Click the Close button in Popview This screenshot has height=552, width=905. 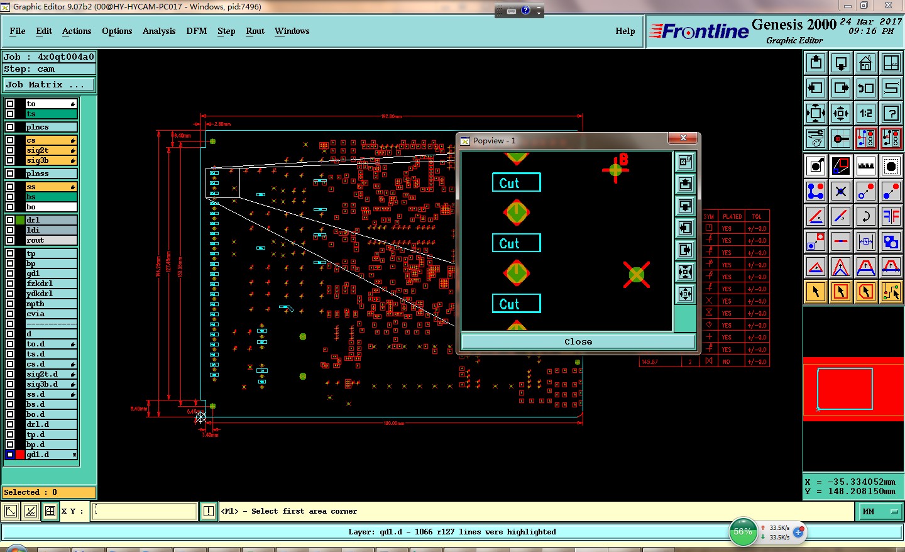[x=578, y=341]
